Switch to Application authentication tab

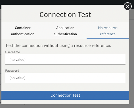click(65, 31)
